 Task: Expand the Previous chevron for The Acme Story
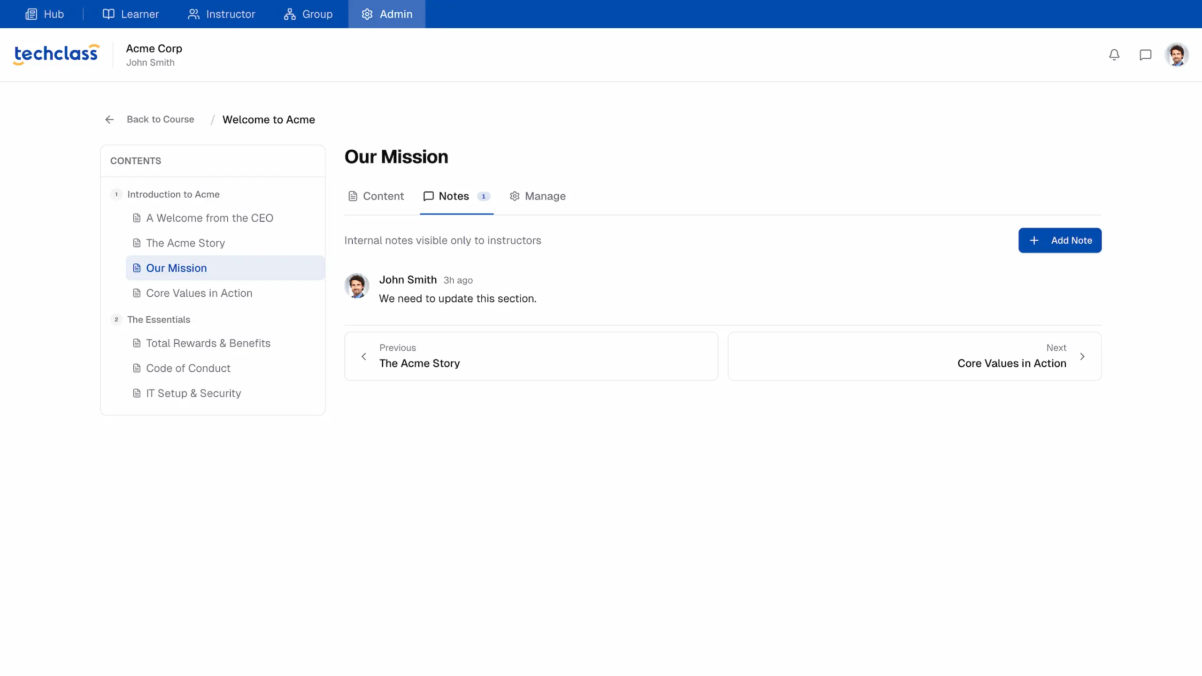pos(365,356)
